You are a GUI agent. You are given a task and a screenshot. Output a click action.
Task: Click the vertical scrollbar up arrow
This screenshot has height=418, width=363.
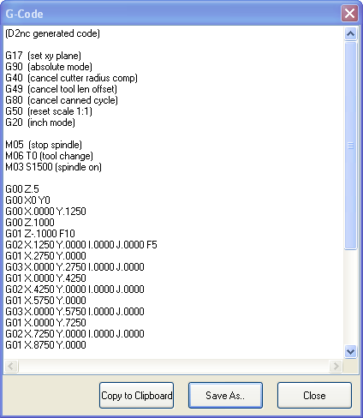[350, 34]
